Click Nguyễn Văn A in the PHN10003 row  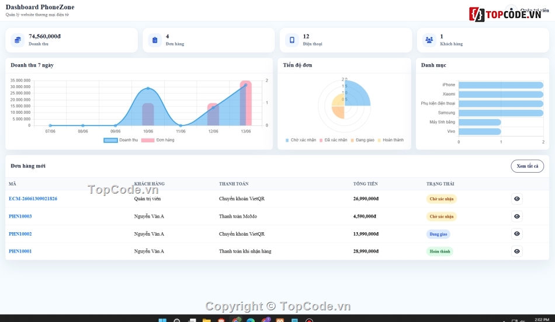tap(149, 216)
